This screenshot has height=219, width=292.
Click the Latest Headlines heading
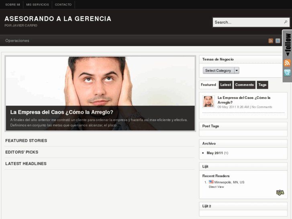click(26, 164)
